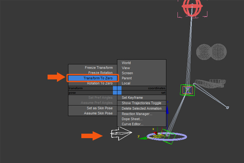Choose Freeze Rotation in quad menu
The height and width of the screenshot is (163, 244).
[100, 73]
